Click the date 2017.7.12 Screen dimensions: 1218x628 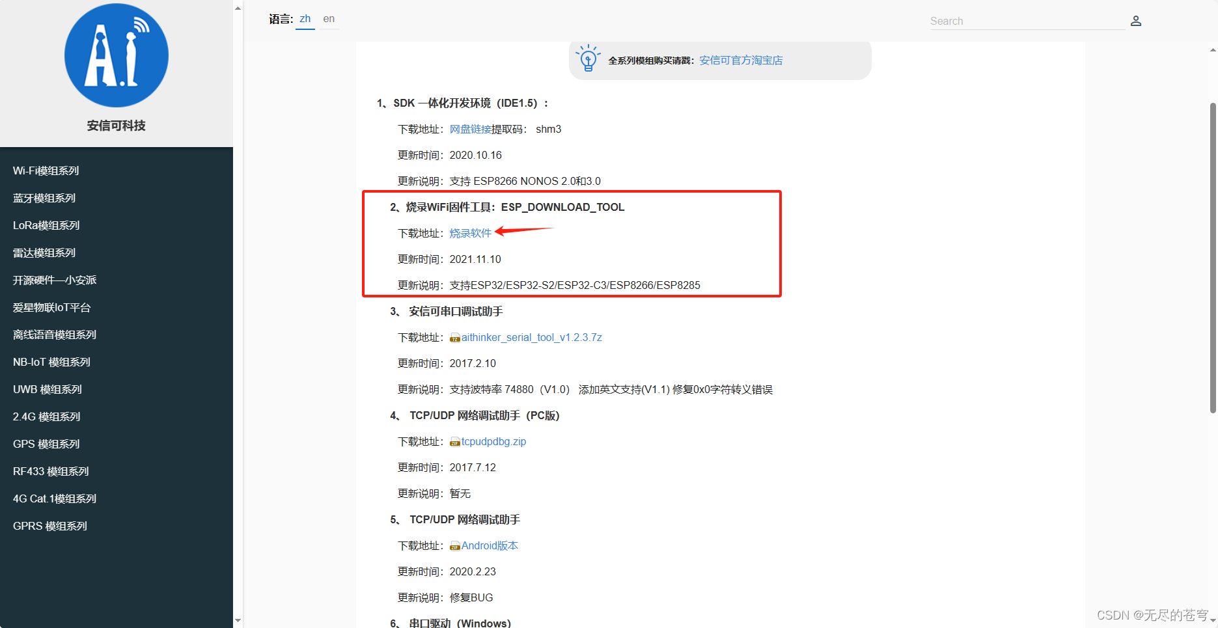click(473, 467)
